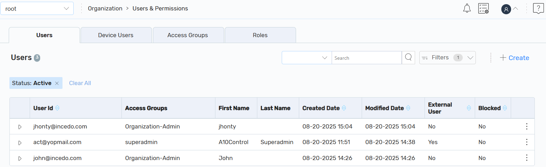Expand the act@yopmail.com row details
Viewport: 546px width, 167px height.
(20, 142)
